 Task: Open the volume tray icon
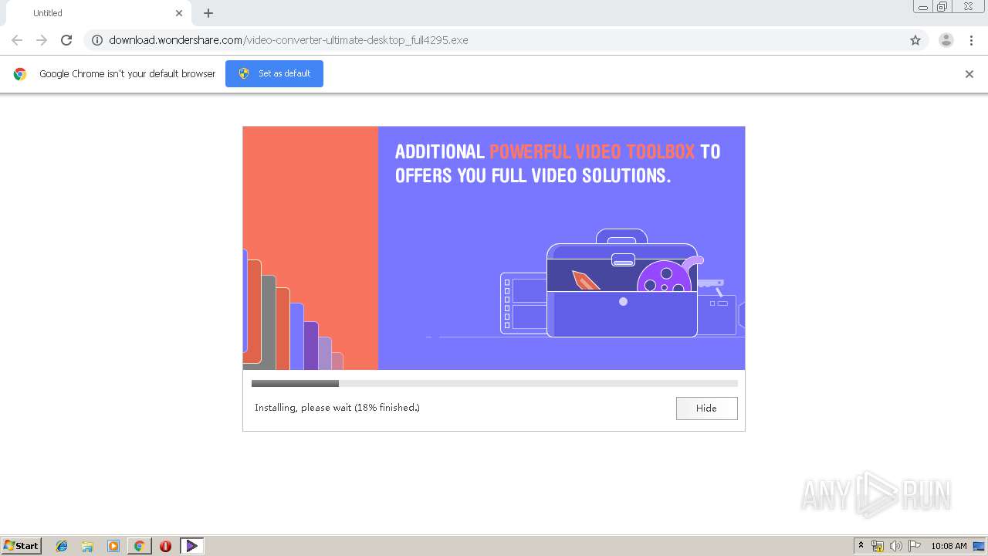click(896, 546)
